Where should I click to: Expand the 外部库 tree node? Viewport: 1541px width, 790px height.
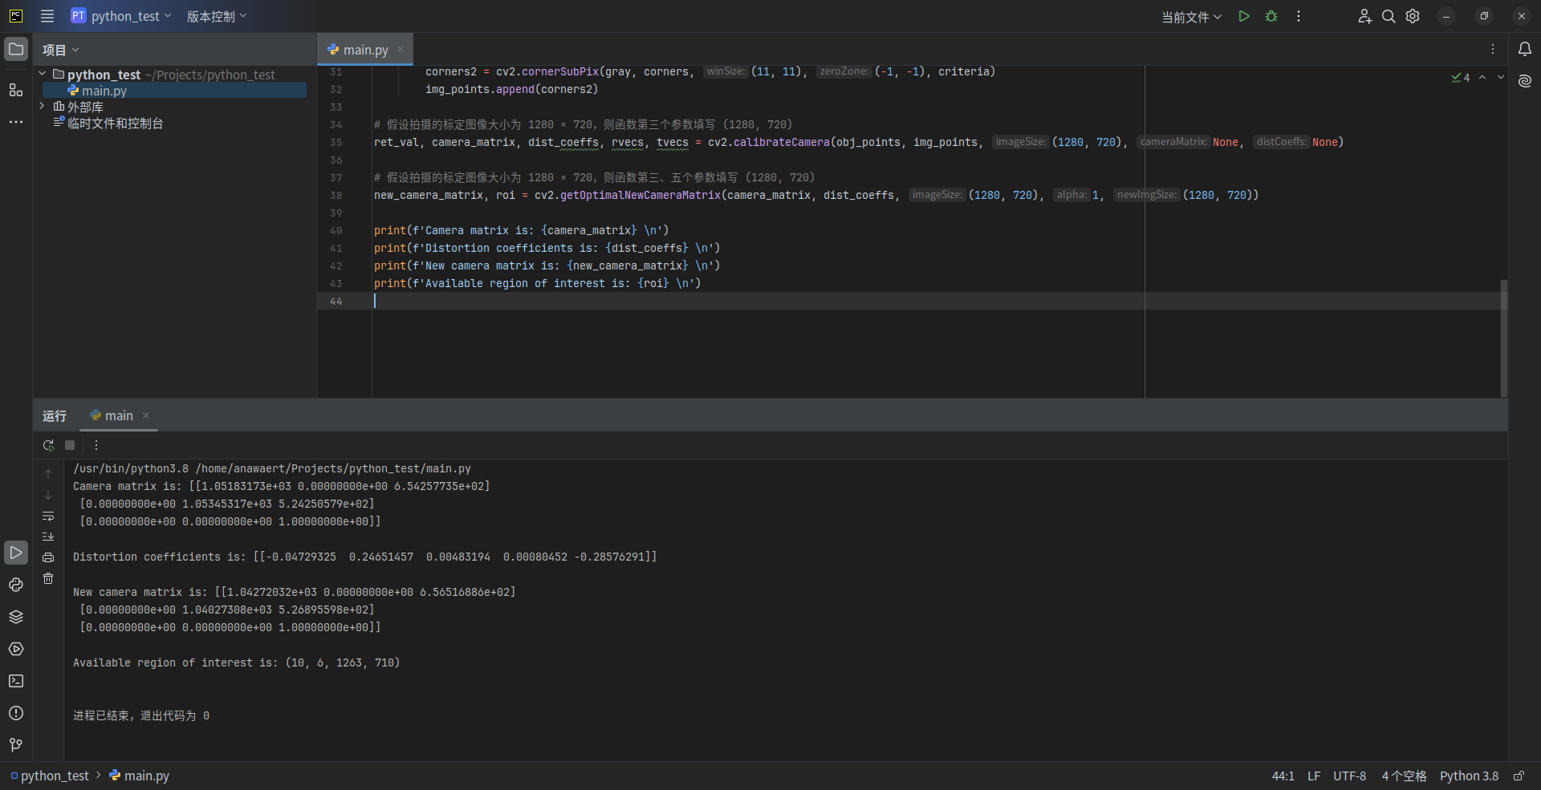click(43, 106)
